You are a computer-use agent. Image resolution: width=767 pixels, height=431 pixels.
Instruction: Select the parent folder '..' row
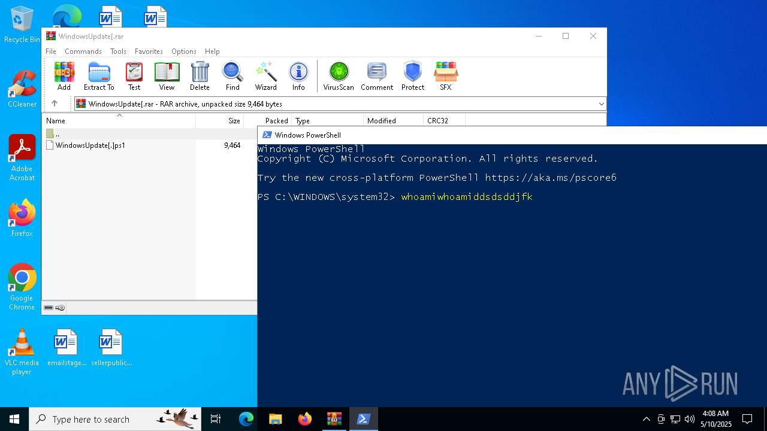(149, 133)
